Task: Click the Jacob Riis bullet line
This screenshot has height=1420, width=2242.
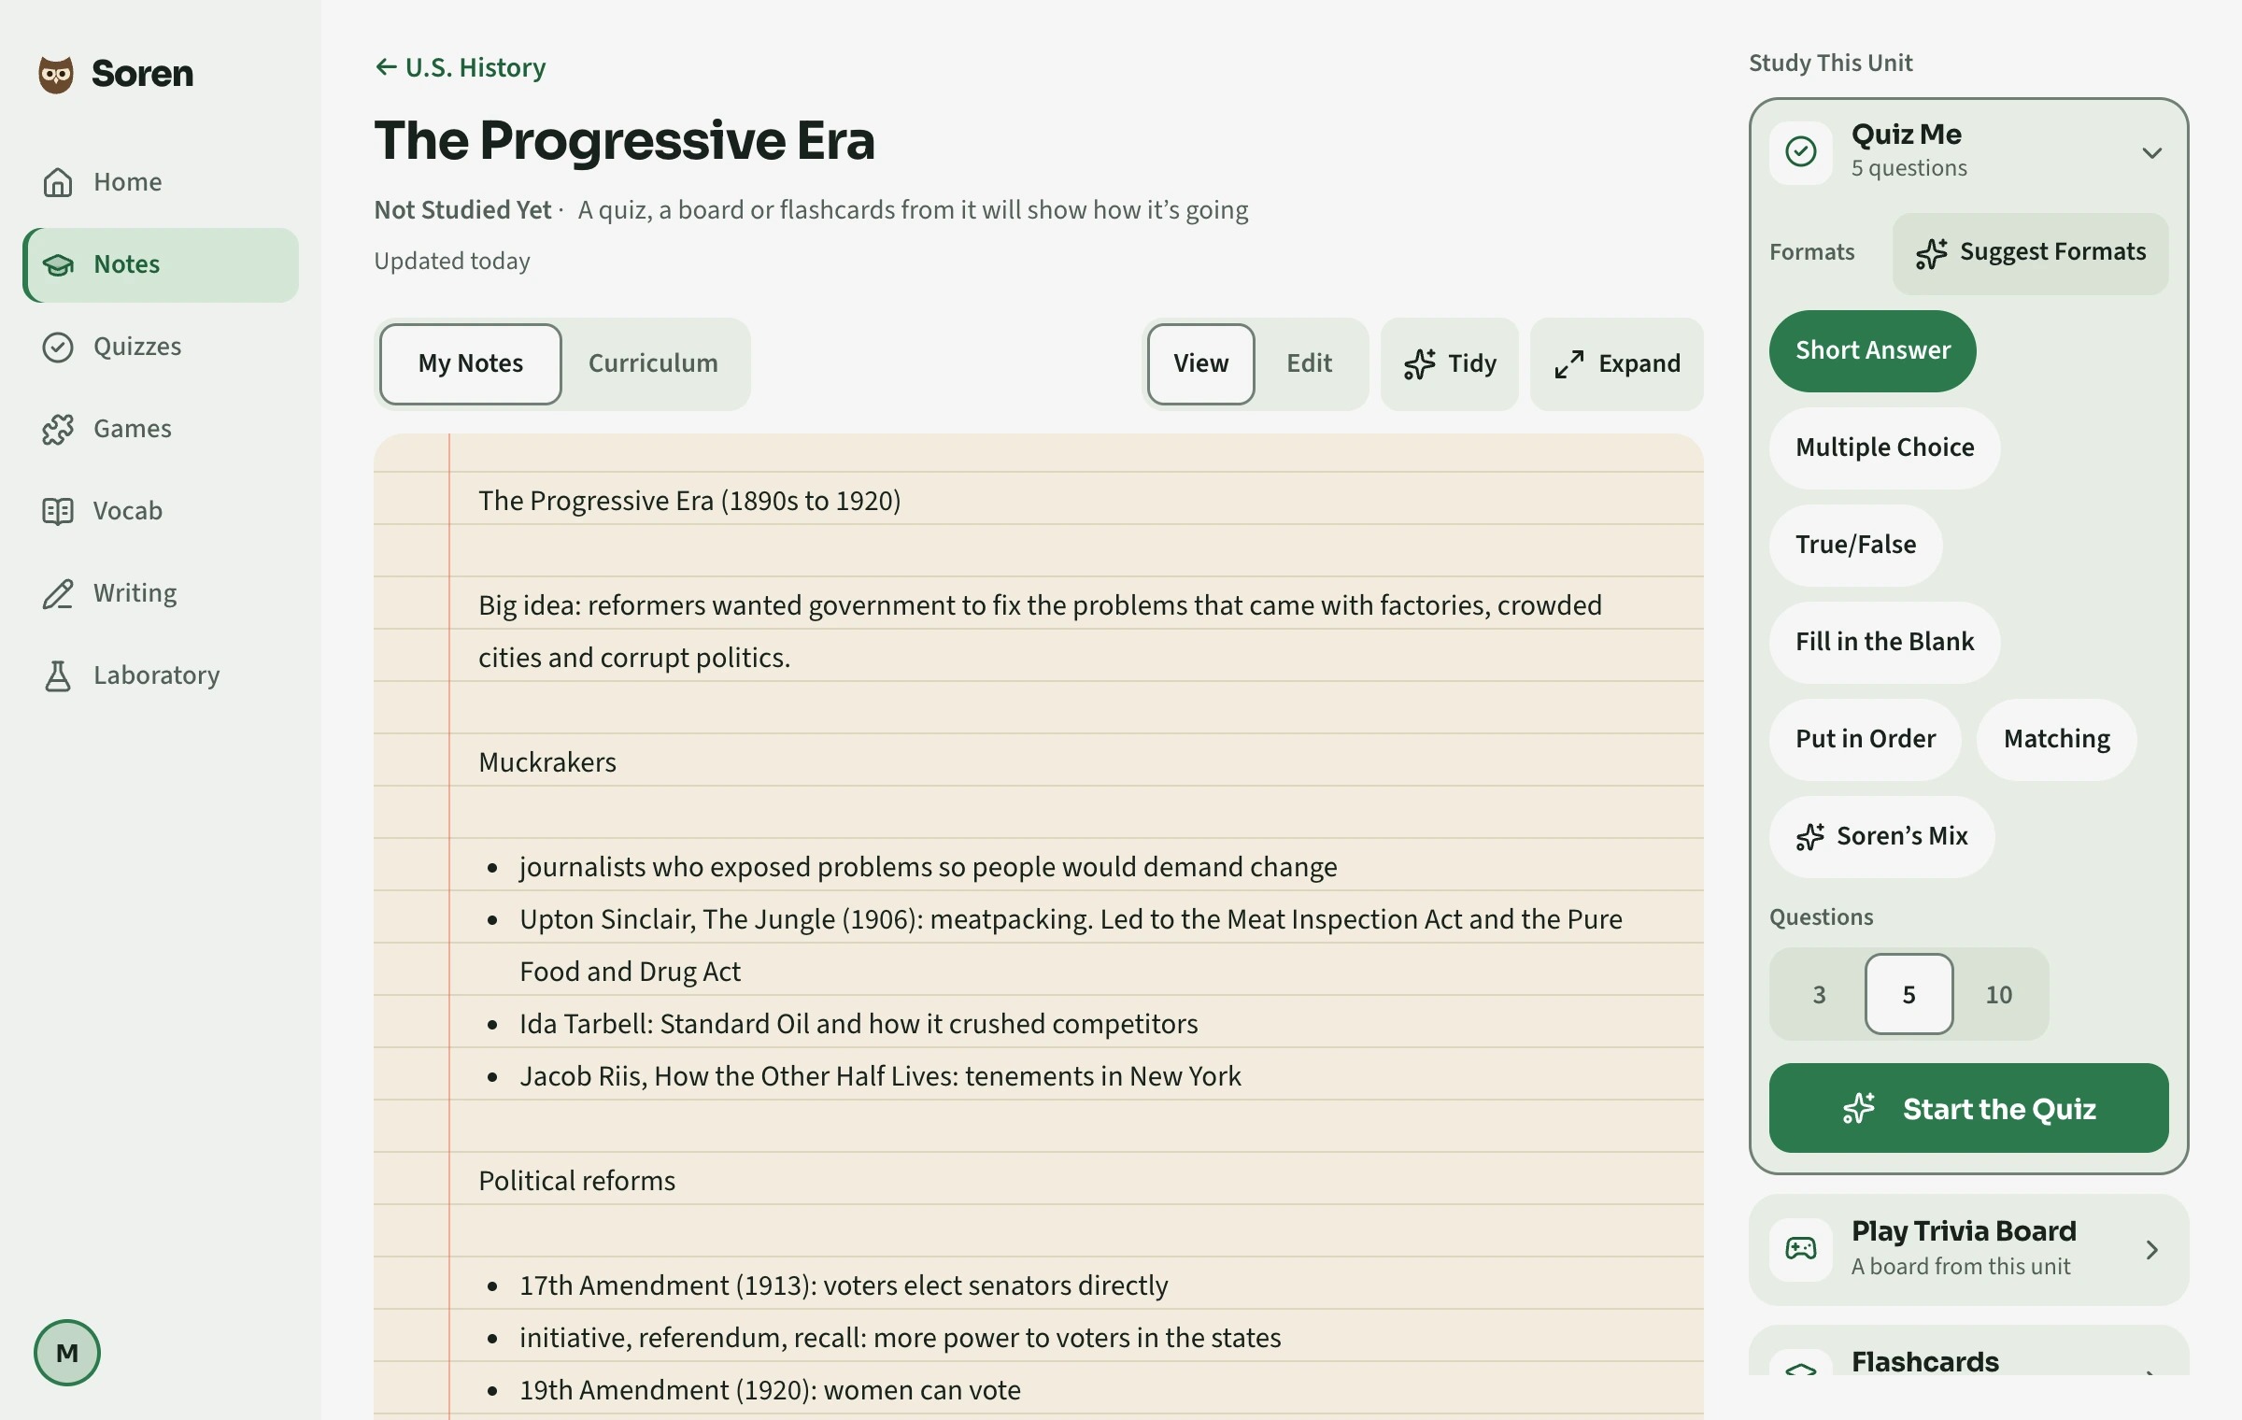Action: 880,1076
